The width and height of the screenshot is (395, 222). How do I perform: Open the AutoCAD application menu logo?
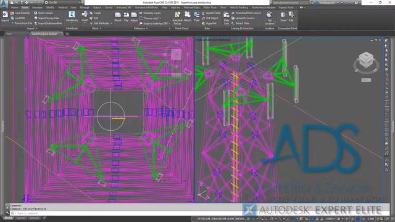[4, 4]
